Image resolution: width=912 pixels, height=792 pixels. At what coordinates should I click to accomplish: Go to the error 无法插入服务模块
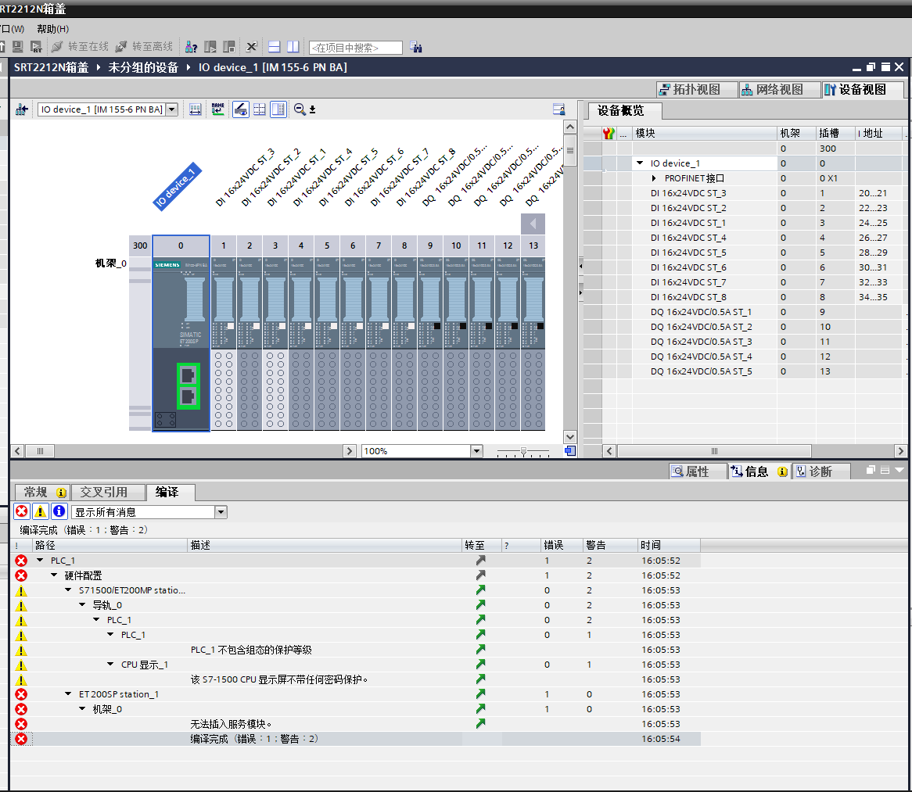pos(480,724)
